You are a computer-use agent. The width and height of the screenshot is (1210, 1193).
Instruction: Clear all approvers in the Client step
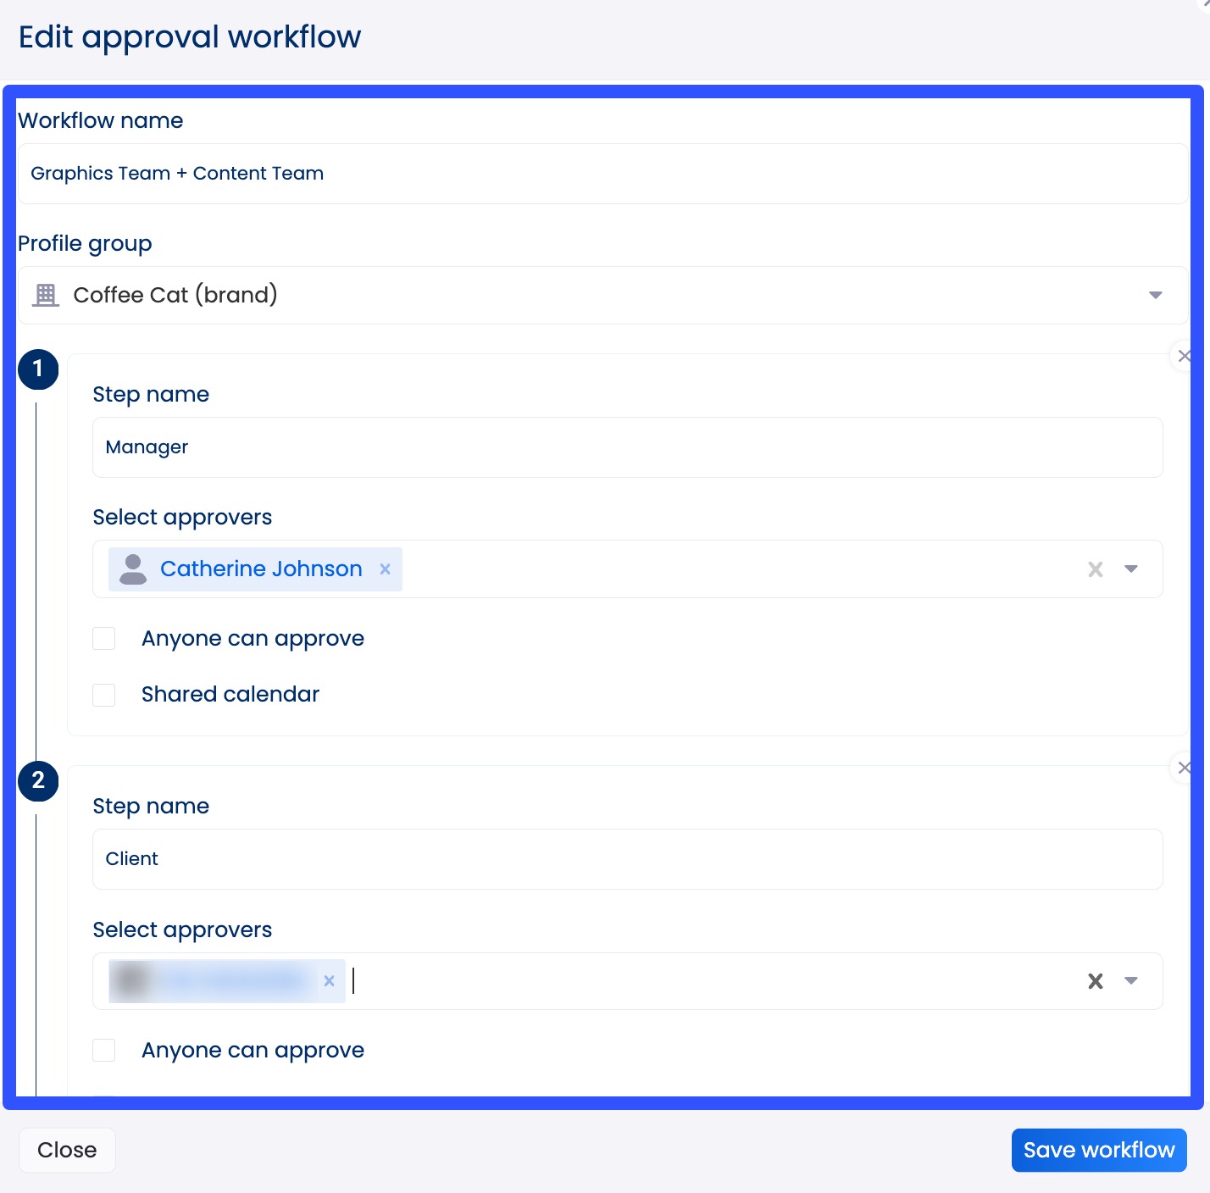click(1095, 981)
